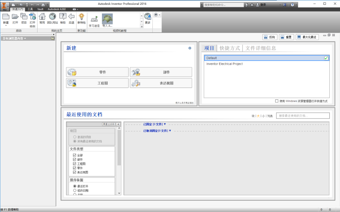Click quick access Open folder icon
The image size is (340, 212).
[21, 4]
